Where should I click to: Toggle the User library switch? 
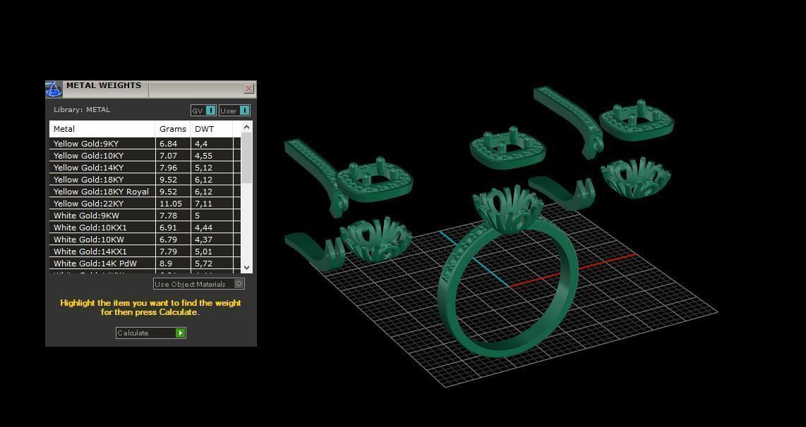tap(234, 111)
